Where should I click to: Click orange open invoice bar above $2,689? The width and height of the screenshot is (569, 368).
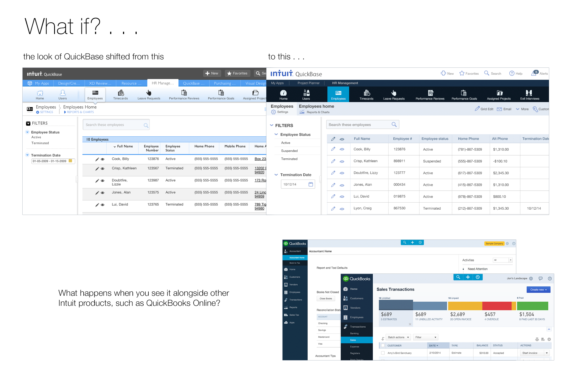point(465,306)
